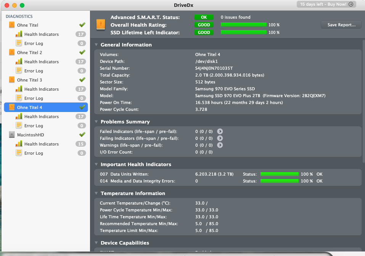Click the Save Report button

tap(341, 25)
